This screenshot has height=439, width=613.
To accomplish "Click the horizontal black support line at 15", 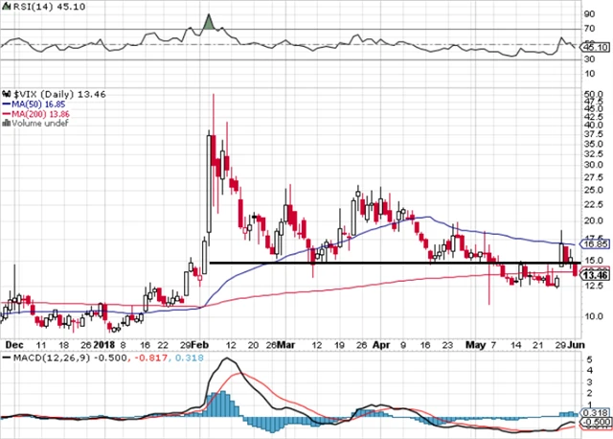I will click(383, 263).
